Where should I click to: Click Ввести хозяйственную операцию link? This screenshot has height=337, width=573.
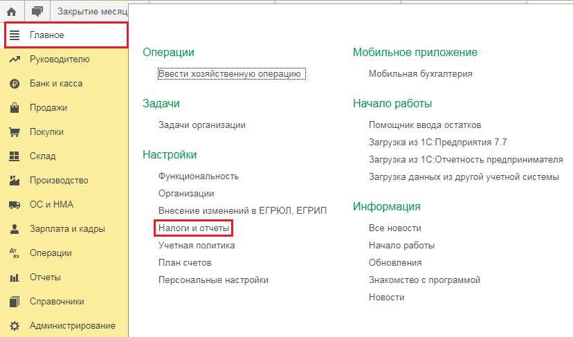[231, 73]
